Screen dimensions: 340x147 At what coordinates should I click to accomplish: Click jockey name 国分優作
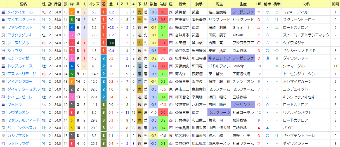199,20
